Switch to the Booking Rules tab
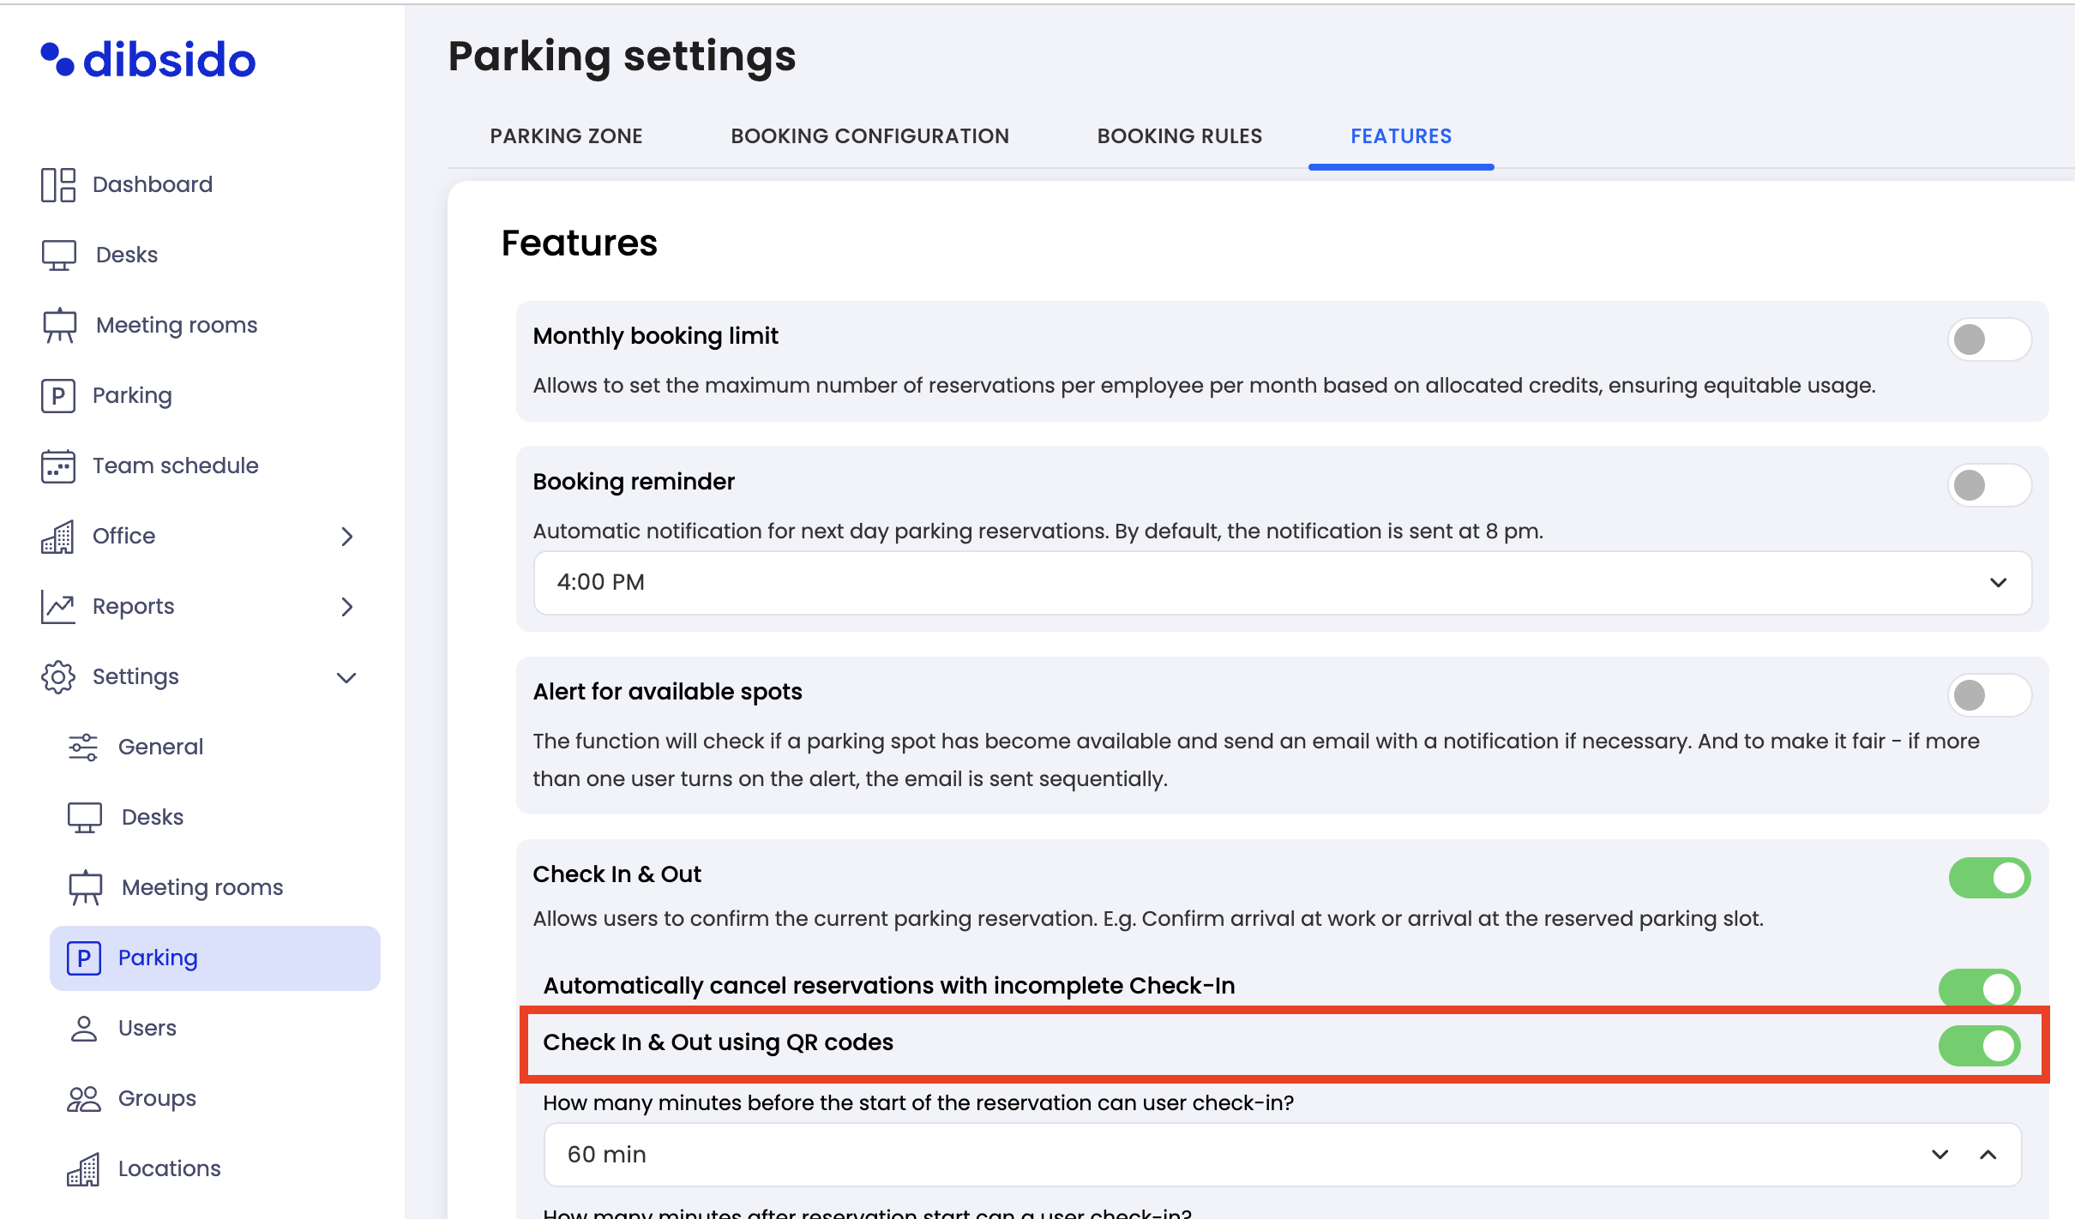Screen dimensions: 2075x1219 [x=1179, y=136]
